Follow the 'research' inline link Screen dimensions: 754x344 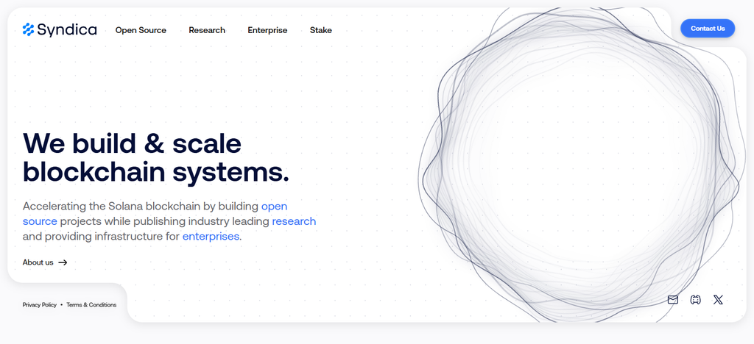click(x=294, y=221)
